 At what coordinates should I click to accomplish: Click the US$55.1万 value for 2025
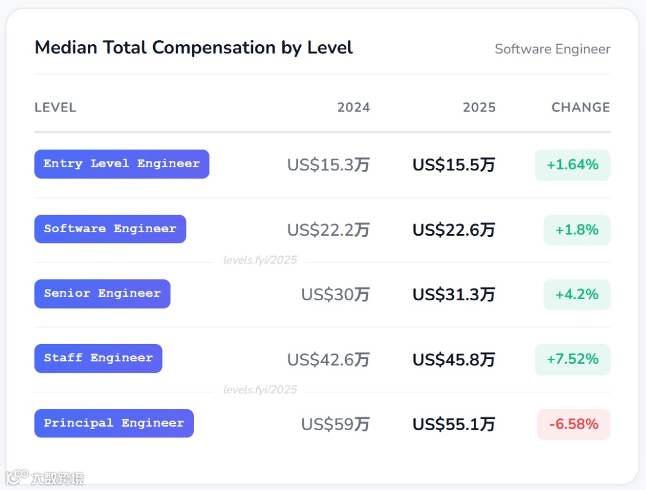click(454, 424)
